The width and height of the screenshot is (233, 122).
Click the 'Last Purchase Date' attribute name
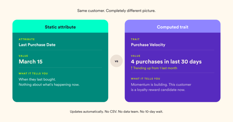(37, 45)
